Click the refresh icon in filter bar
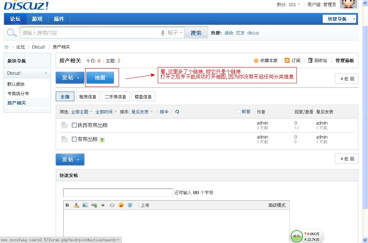368x243 pixels. (x=177, y=112)
